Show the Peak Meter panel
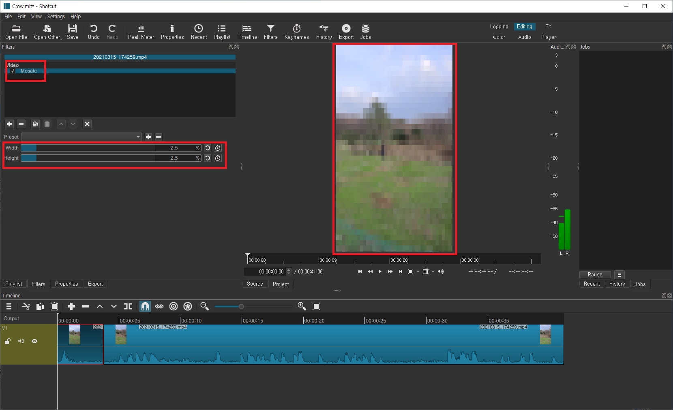This screenshot has height=410, width=673. [141, 32]
